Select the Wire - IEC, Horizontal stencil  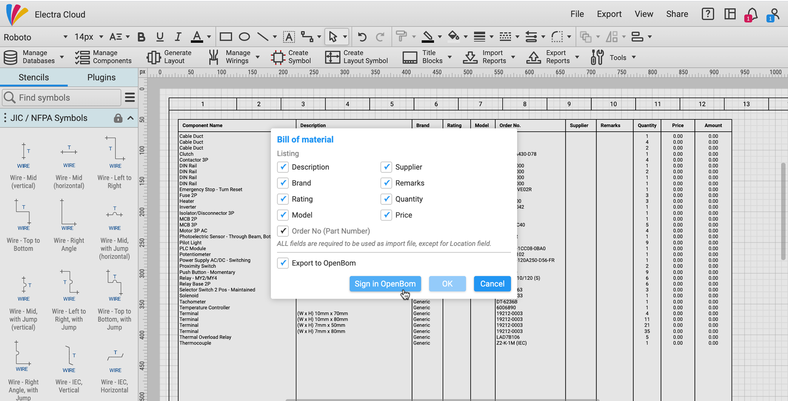click(114, 372)
